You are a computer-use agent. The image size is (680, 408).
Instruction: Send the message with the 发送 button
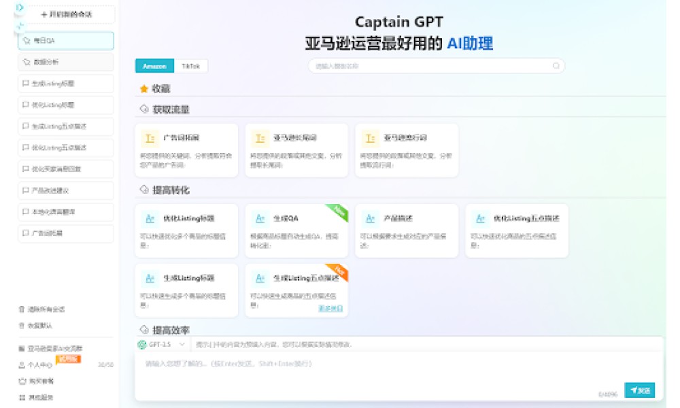[x=640, y=390]
